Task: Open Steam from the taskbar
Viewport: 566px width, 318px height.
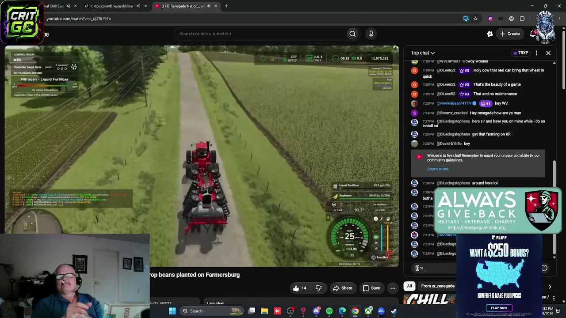Action: point(394,311)
